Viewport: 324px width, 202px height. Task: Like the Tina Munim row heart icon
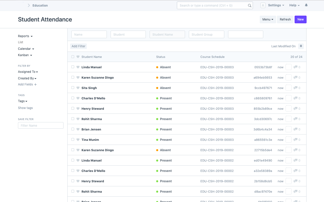point(78,140)
